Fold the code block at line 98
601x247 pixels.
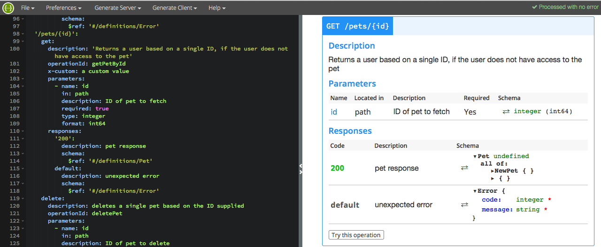[23, 34]
